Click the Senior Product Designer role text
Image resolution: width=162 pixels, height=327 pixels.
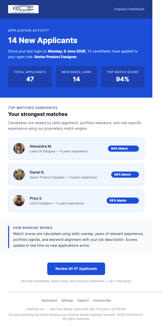pos(55,57)
